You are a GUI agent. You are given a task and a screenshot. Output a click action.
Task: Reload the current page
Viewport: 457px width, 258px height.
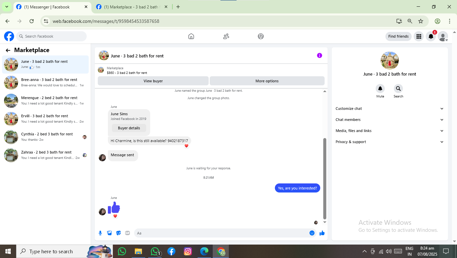coord(32,21)
